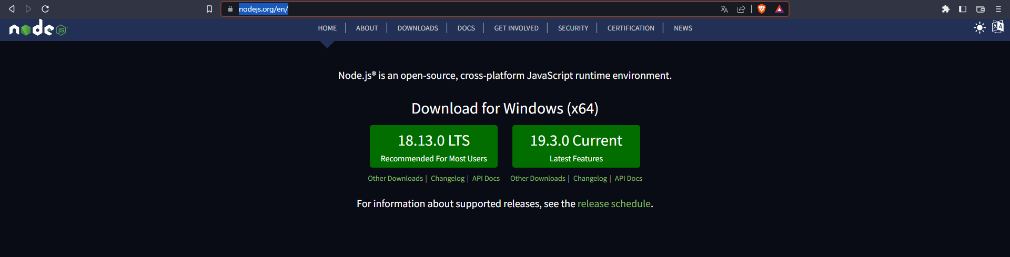Image resolution: width=1010 pixels, height=257 pixels.
Task: Click the Node.js logo
Action: (x=38, y=28)
